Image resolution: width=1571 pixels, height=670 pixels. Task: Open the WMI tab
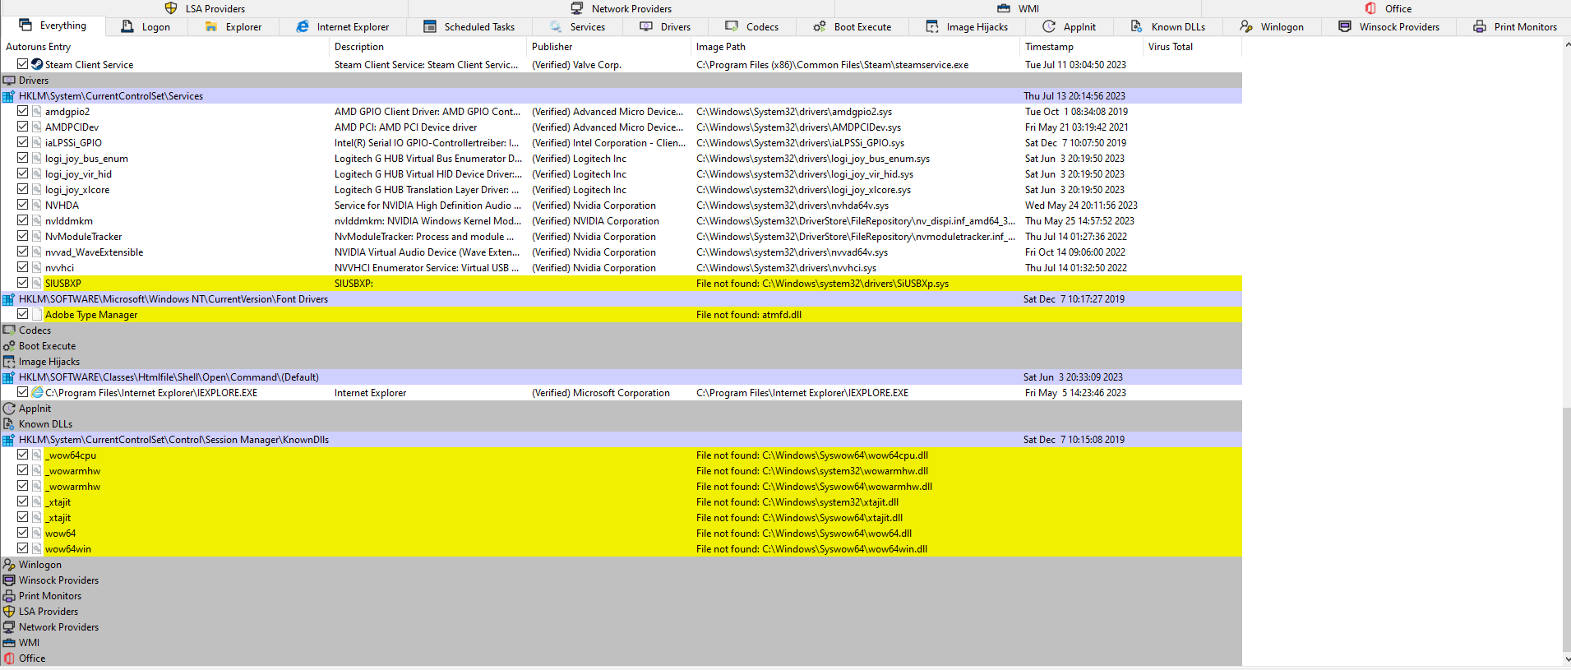pyautogui.click(x=1018, y=8)
